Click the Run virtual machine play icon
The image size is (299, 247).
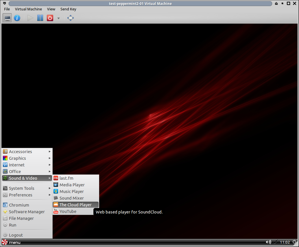(x=30, y=18)
